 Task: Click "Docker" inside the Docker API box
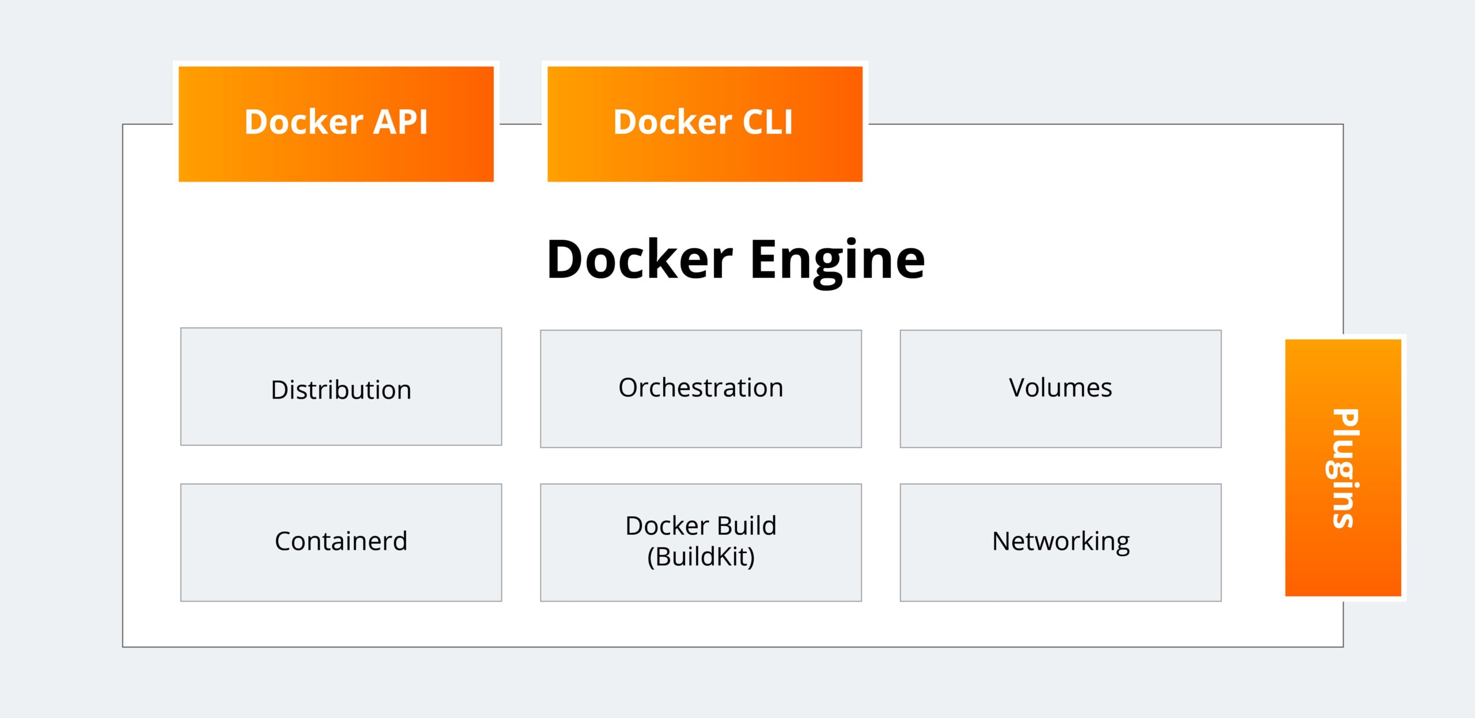click(304, 122)
